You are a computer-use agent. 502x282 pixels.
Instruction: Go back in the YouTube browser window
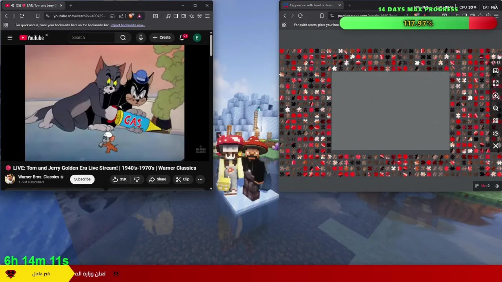pyautogui.click(x=6, y=16)
